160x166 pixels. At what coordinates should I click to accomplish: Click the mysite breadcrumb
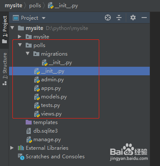tap(14, 6)
